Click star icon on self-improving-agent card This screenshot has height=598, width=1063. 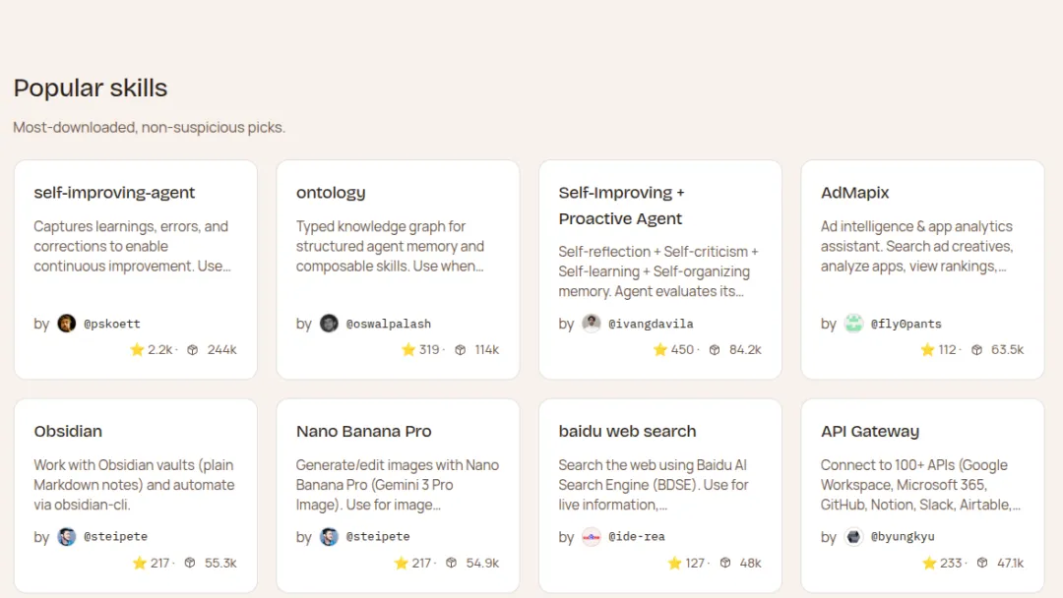138,350
